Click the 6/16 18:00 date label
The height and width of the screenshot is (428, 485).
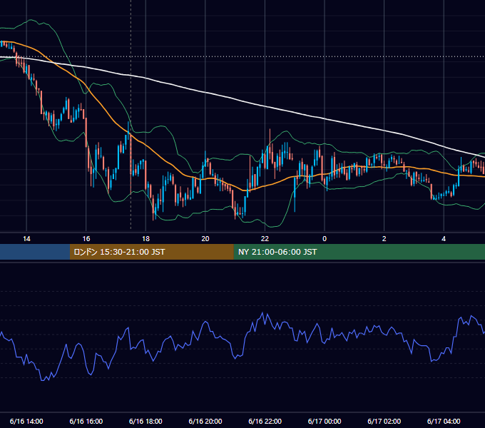(x=145, y=421)
